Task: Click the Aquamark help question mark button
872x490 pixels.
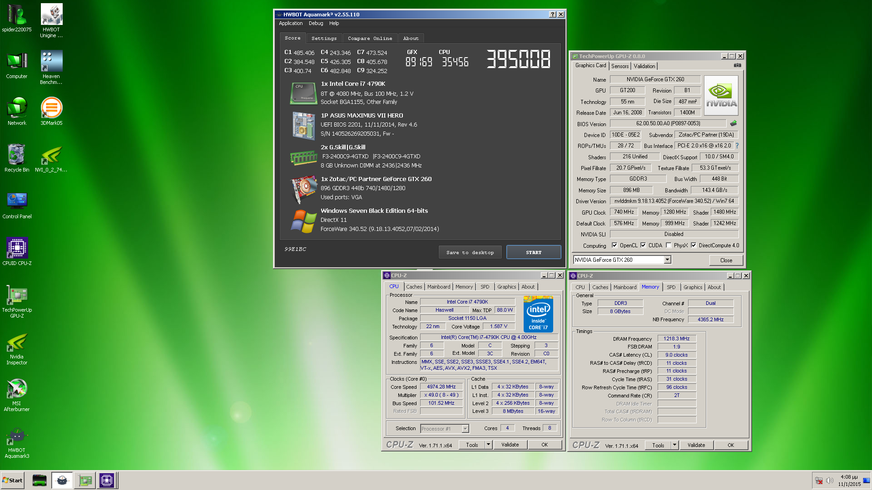Action: 552,15
